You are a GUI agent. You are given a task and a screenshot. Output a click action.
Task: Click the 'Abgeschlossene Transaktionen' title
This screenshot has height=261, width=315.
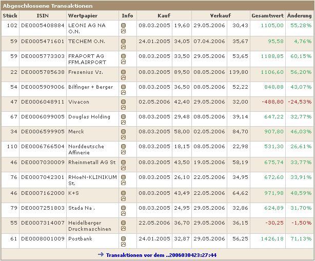[x=48, y=6]
